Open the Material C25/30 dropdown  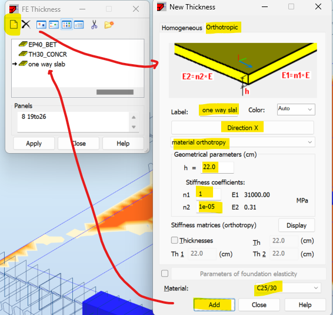[288, 288]
